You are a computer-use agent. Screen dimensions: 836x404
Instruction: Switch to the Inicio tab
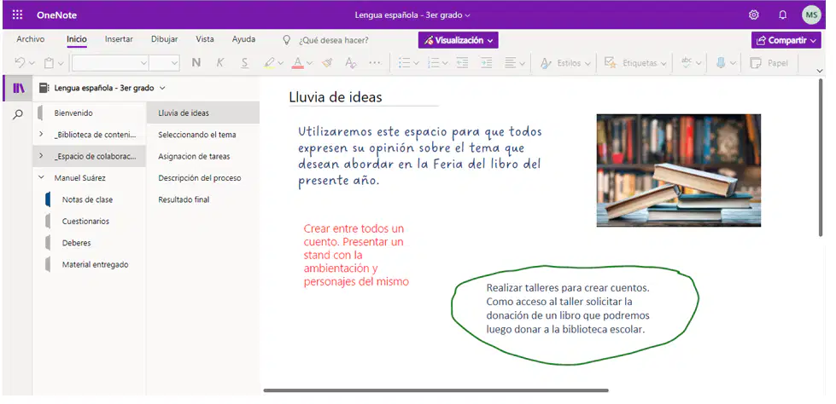point(77,39)
